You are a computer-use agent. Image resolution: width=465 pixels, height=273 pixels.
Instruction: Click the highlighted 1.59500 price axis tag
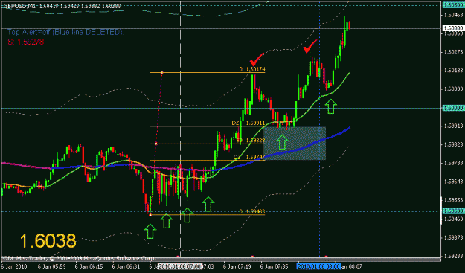[x=453, y=211]
